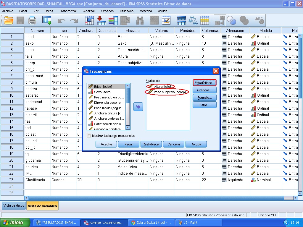This screenshot has height=227, width=303.
Task: Open the Recall recent dialogs icon
Action: tap(47, 20)
